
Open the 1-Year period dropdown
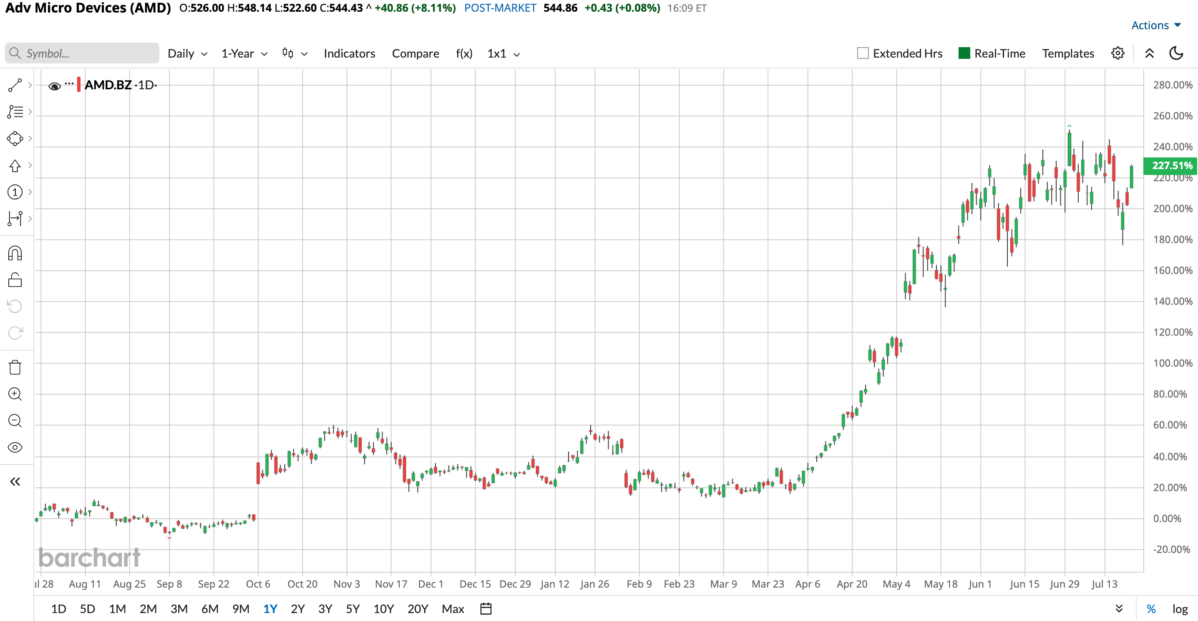point(244,53)
